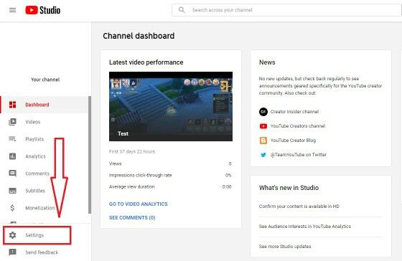Open Subtitles in the sidebar
The width and height of the screenshot is (402, 261).
pos(35,191)
